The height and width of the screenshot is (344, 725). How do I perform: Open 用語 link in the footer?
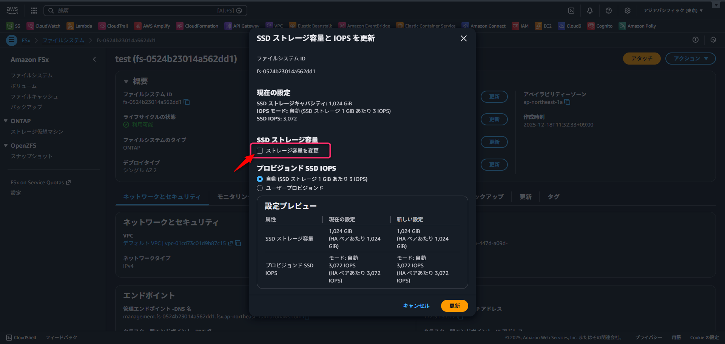pyautogui.click(x=676, y=338)
